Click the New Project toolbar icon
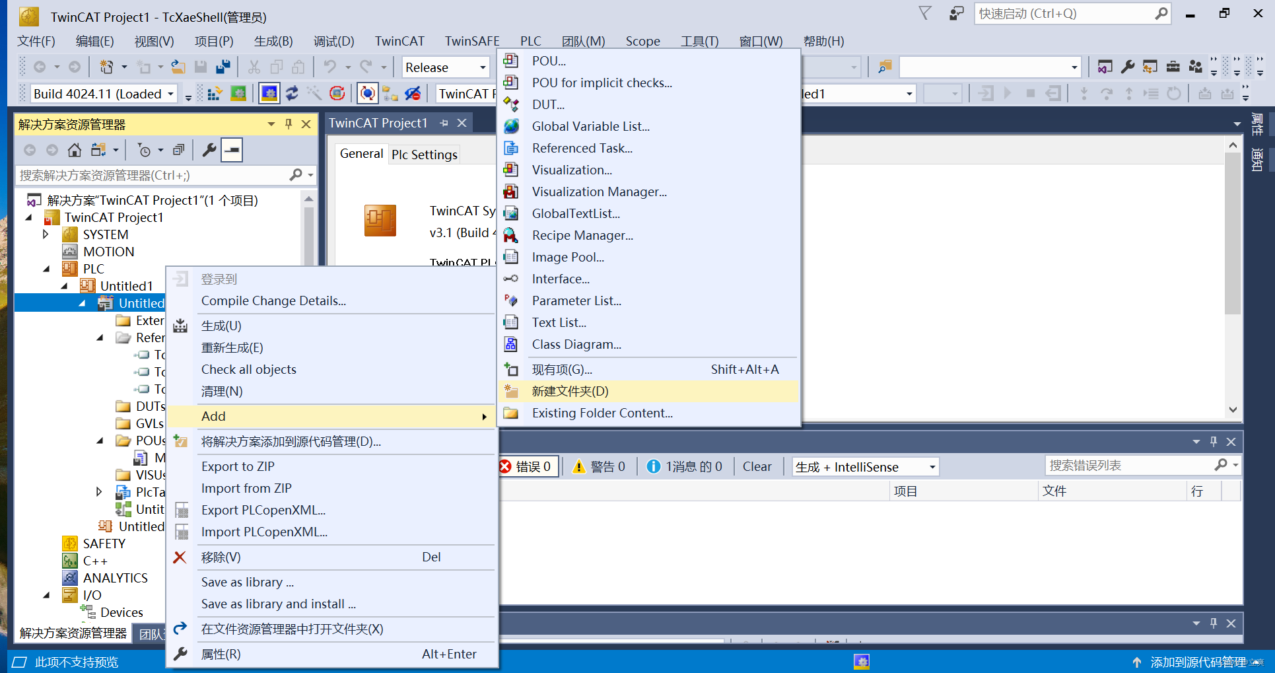 point(106,67)
